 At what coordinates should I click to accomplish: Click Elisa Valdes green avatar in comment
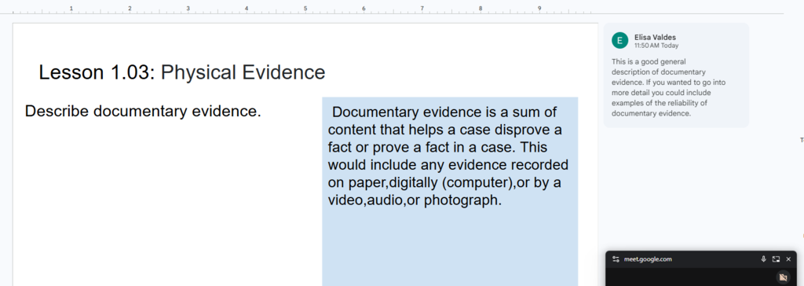tap(620, 41)
